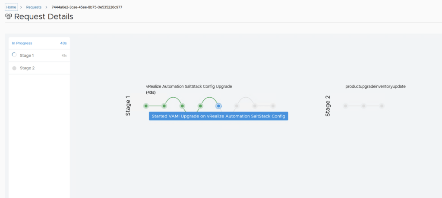Click the fourth green node in Stage 1
Screen dimensions: 442x198
pyautogui.click(x=200, y=106)
